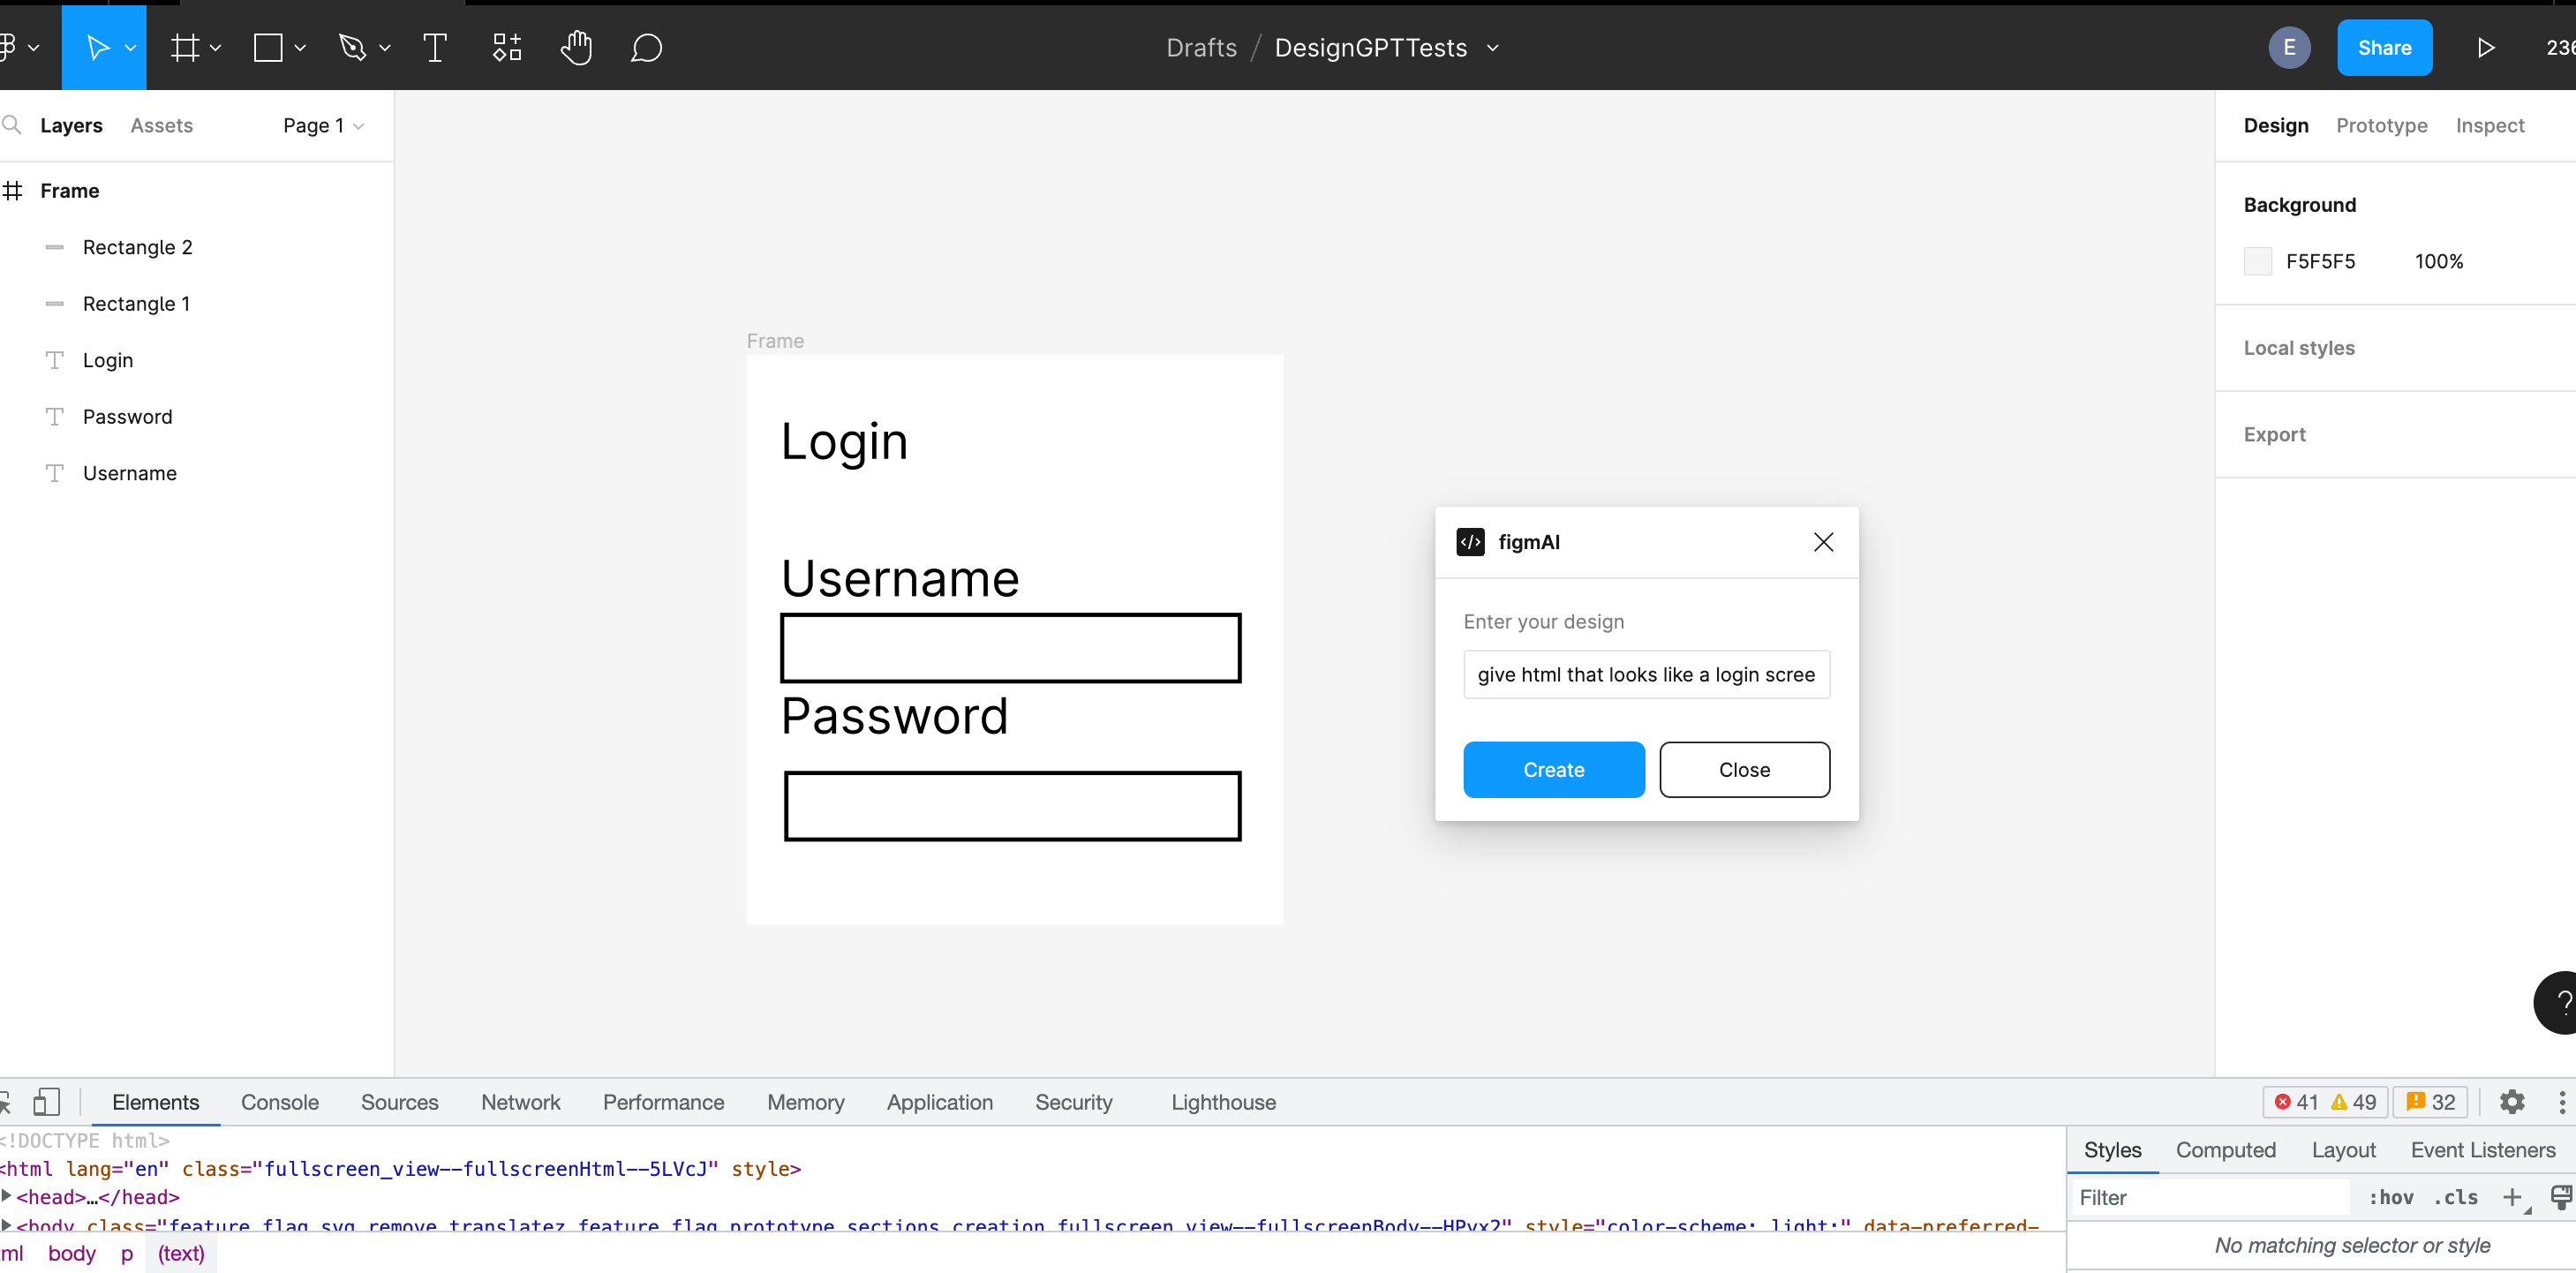
Task: Click the F5F5F5 background color swatch
Action: (2257, 261)
